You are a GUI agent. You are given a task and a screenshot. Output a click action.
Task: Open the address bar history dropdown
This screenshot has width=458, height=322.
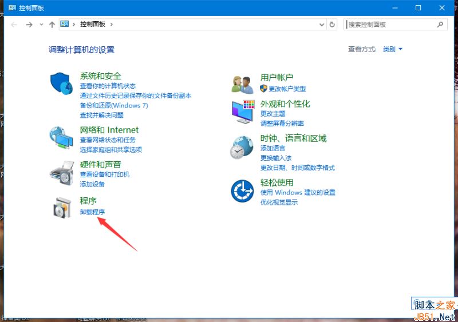(x=322, y=25)
